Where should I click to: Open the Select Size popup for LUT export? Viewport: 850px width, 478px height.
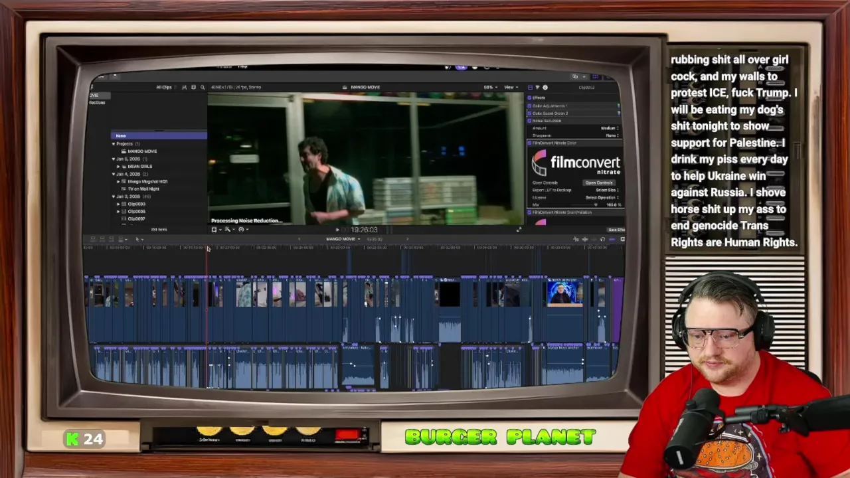[x=607, y=190]
